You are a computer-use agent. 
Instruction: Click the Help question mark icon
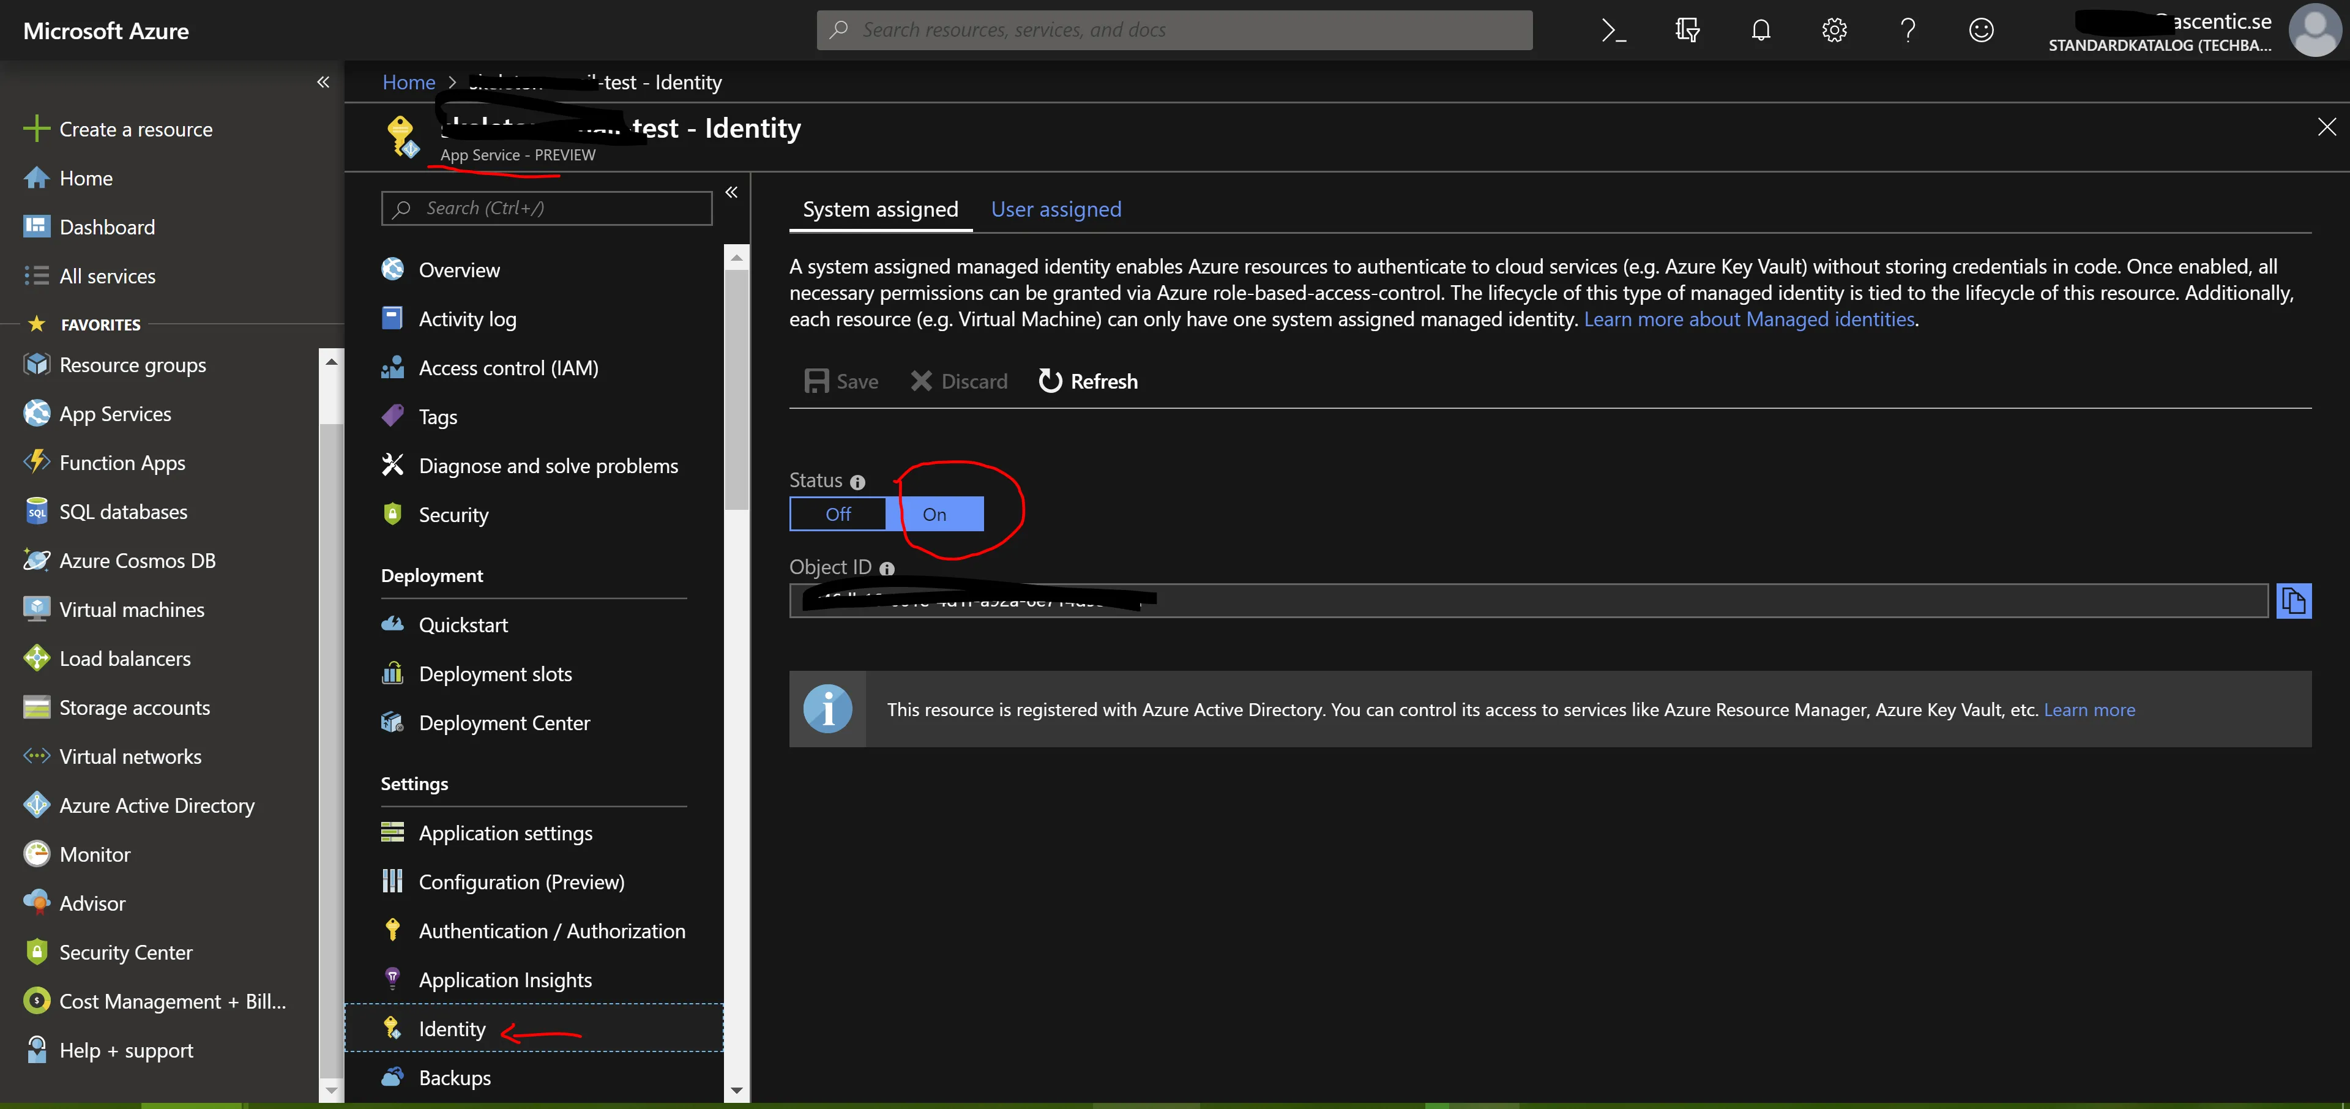(1908, 30)
